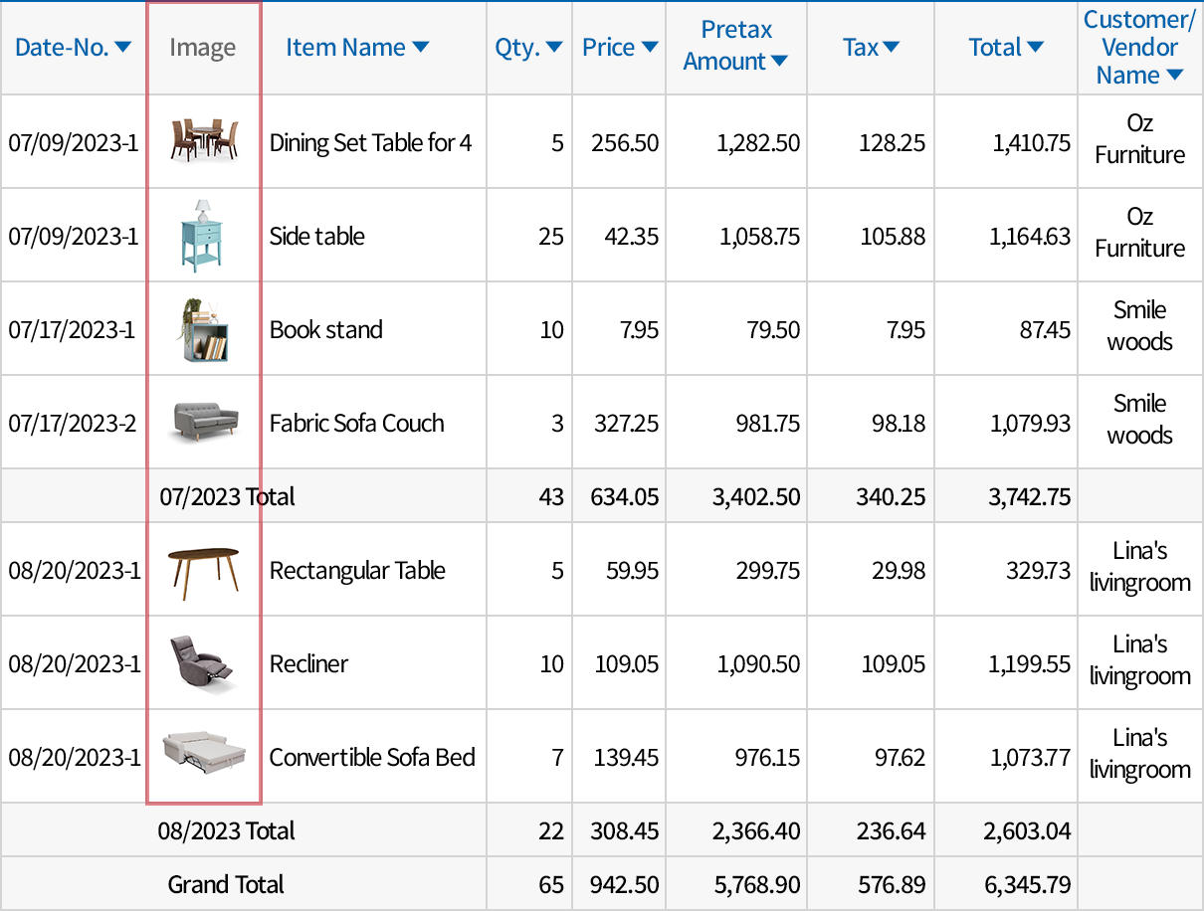1204x911 pixels.
Task: Click the sort arrow beside Qty. header
Action: (x=553, y=47)
